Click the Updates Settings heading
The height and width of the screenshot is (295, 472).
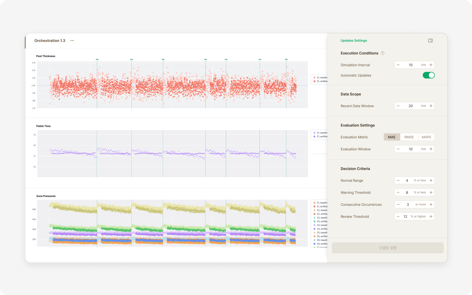pos(354,41)
